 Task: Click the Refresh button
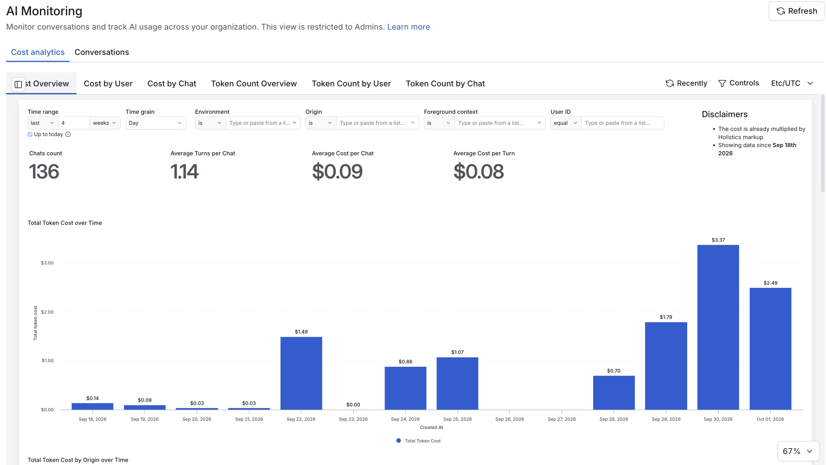(x=796, y=11)
